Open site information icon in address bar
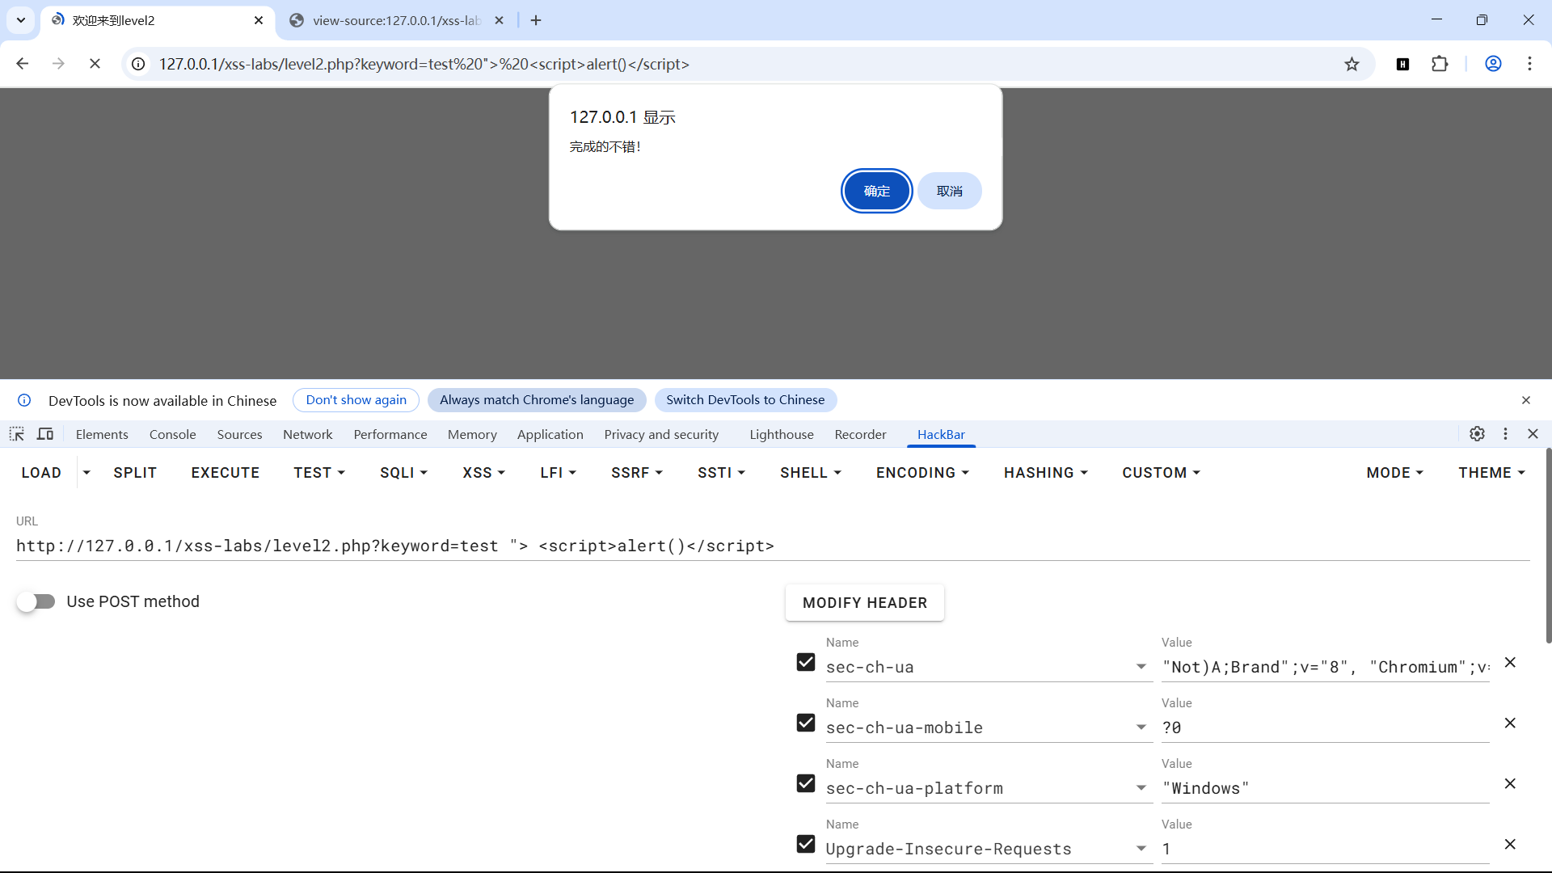1552x873 pixels. click(x=139, y=64)
